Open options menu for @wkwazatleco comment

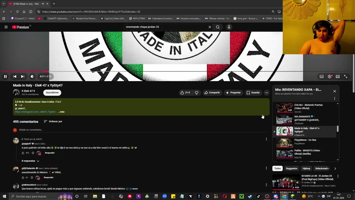tap(266, 185)
